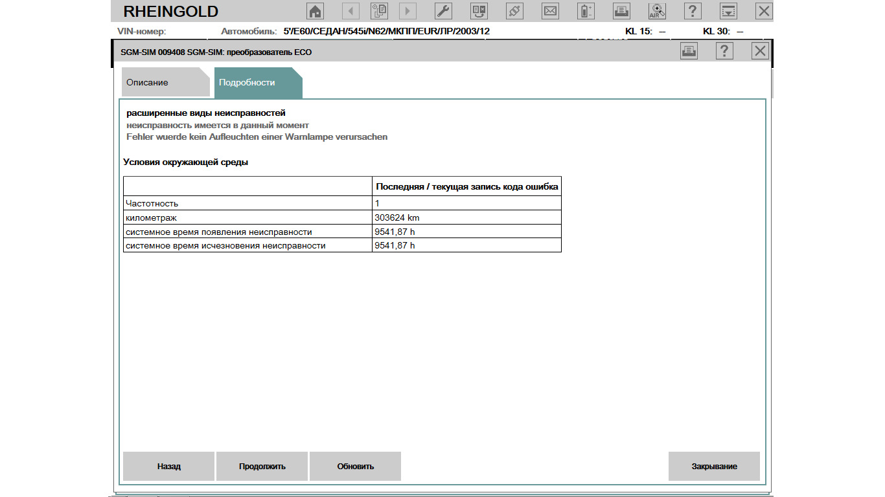Click the Частотность value 1 cell
Viewport: 885px width, 497px height.
click(x=466, y=203)
